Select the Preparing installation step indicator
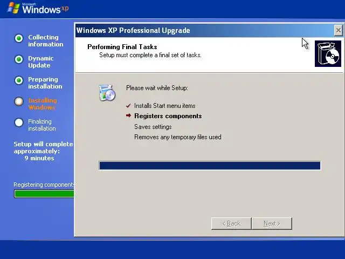 tap(19, 80)
